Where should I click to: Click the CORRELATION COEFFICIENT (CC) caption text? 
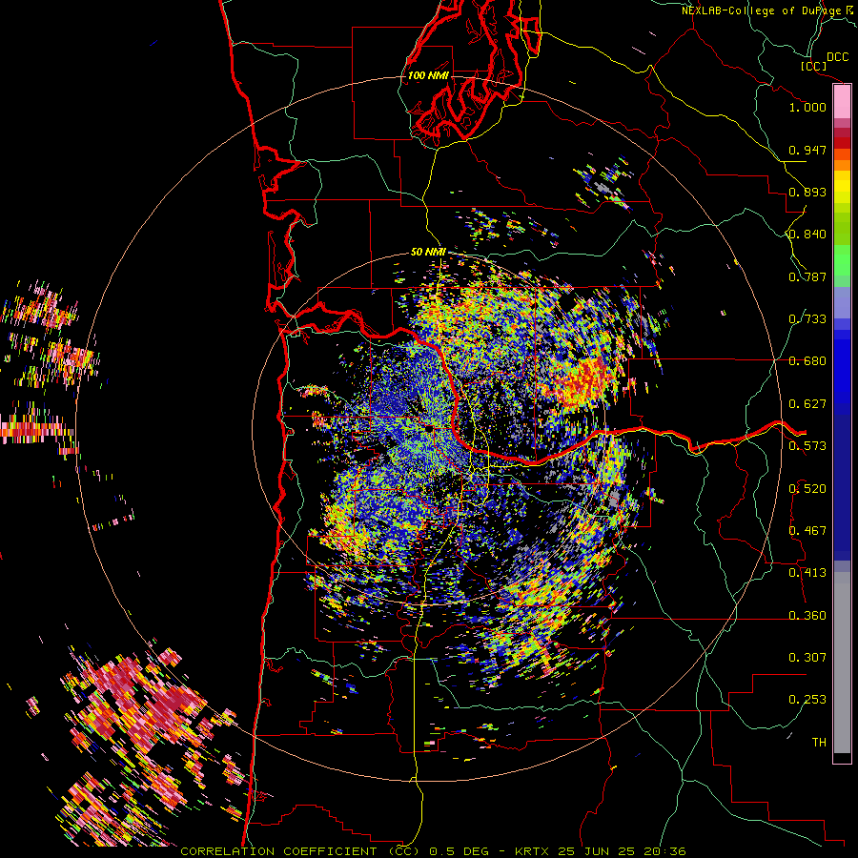(x=300, y=851)
